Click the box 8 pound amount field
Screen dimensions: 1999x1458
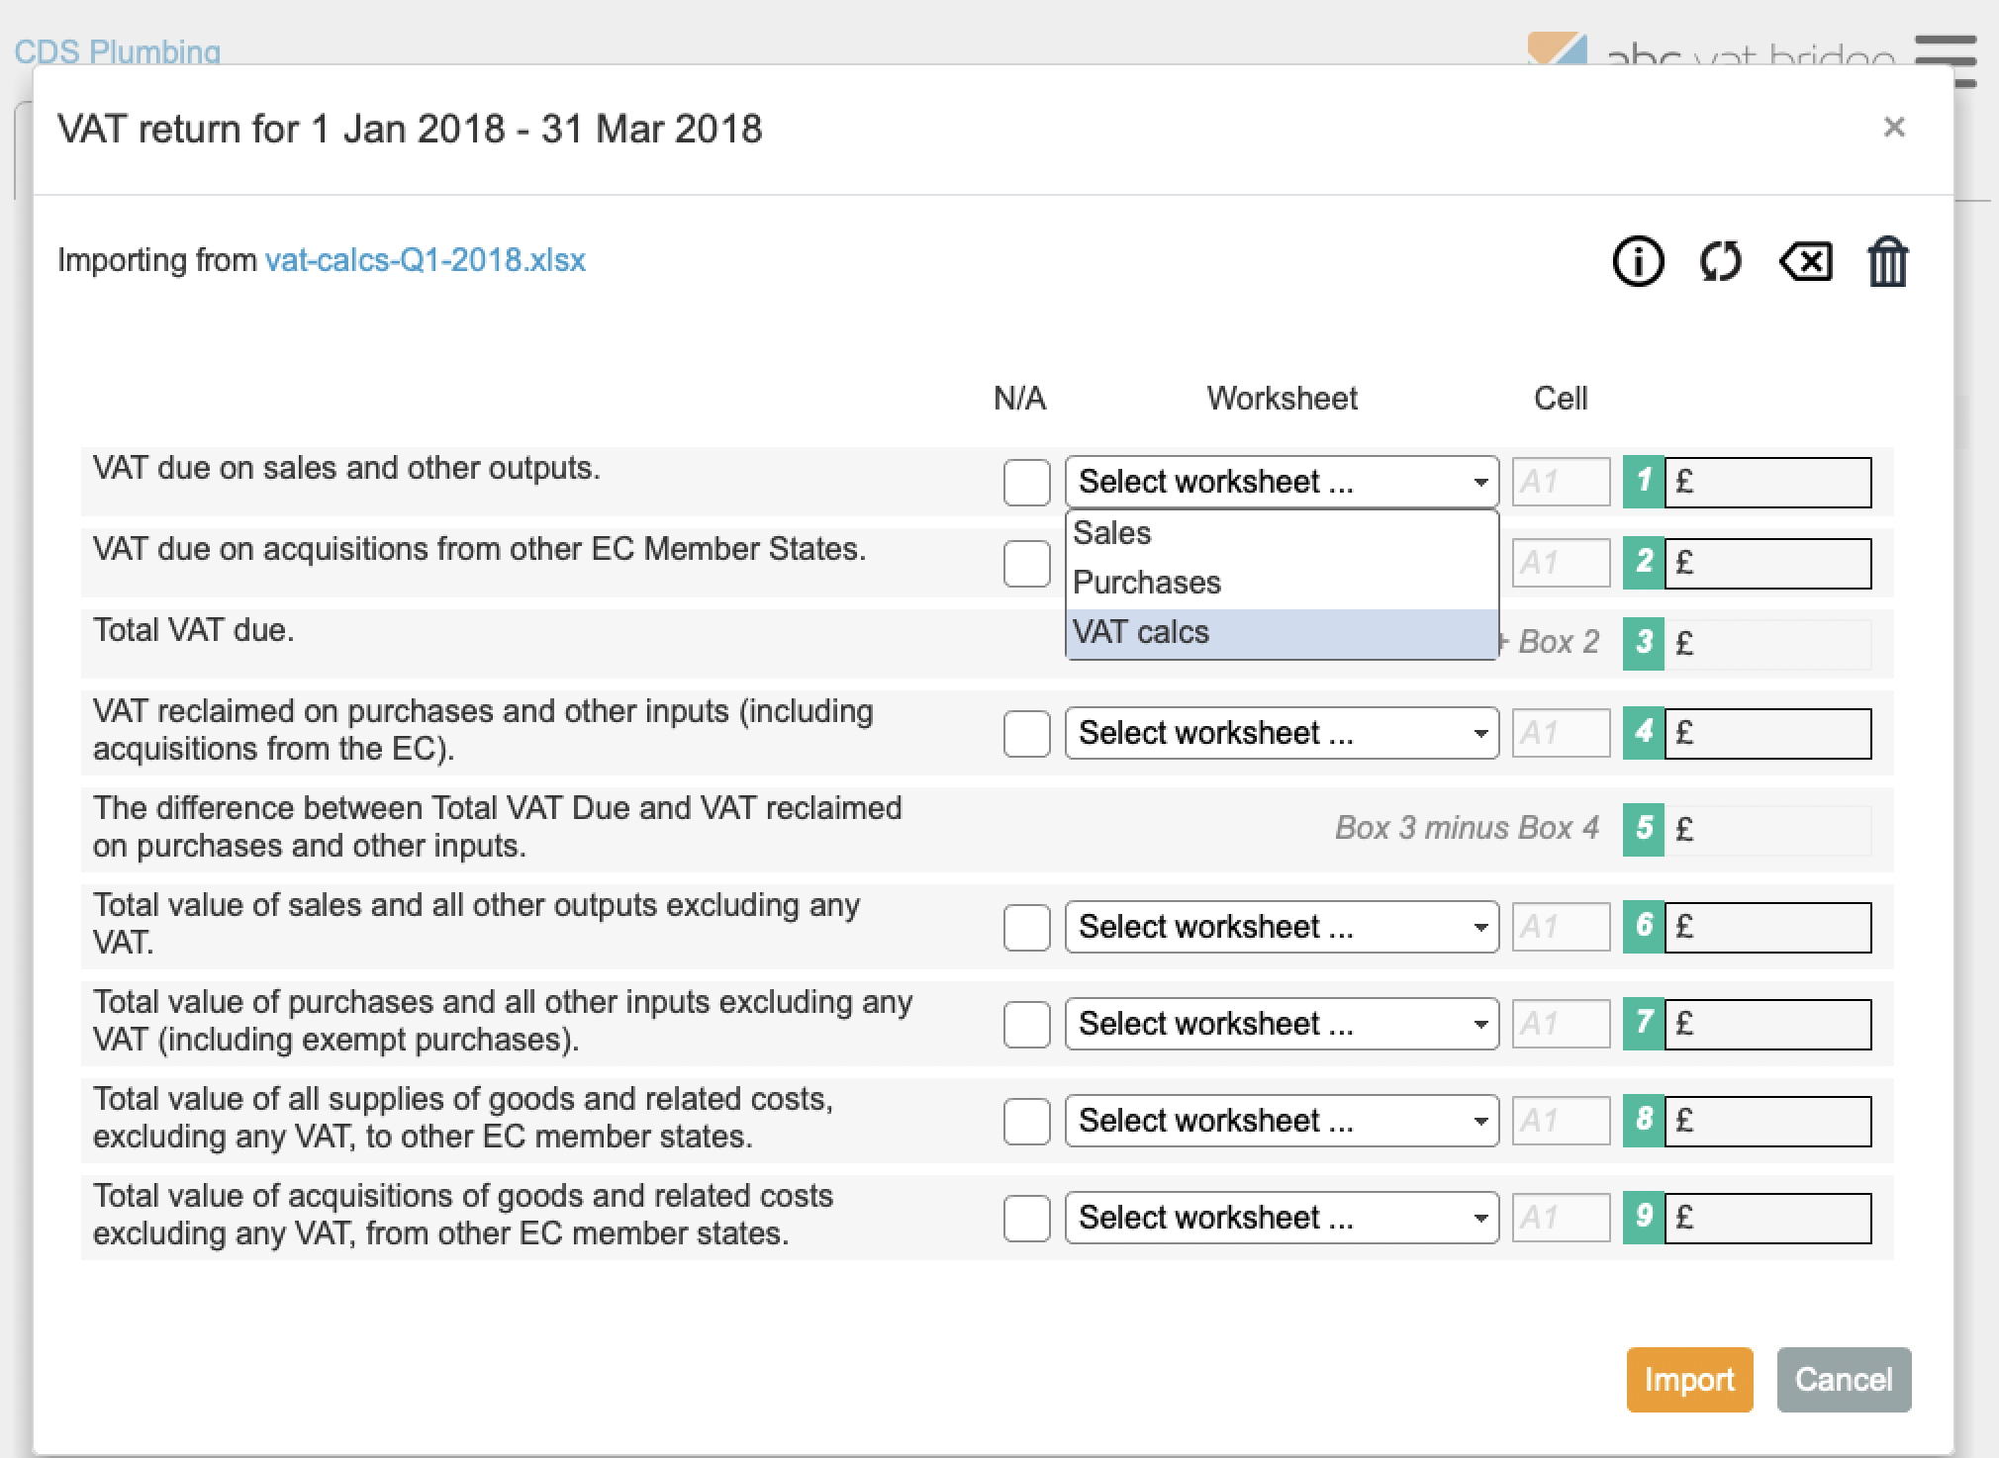point(1768,1121)
